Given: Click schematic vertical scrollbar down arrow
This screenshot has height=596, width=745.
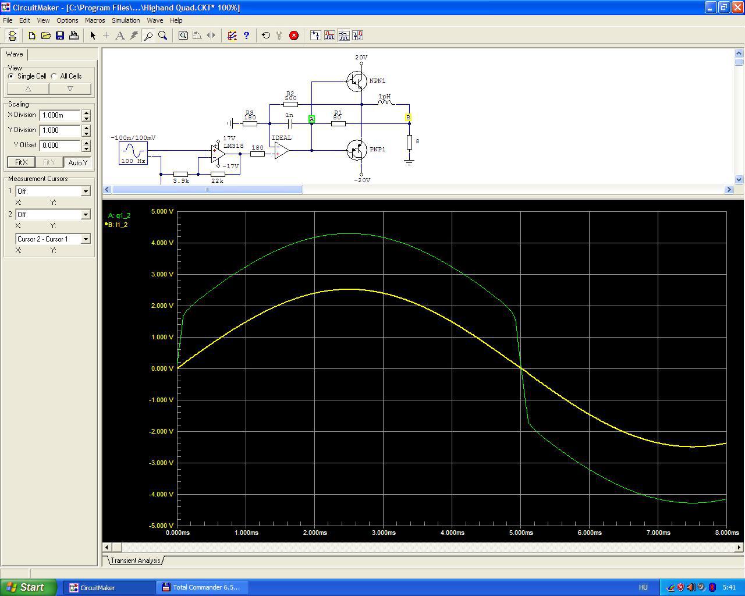Looking at the screenshot, I should click(x=739, y=180).
